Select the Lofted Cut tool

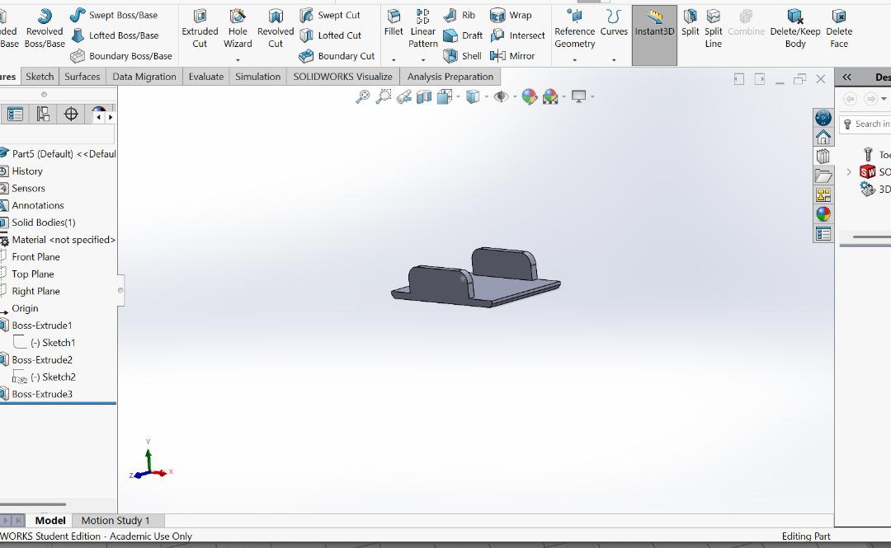tap(331, 35)
